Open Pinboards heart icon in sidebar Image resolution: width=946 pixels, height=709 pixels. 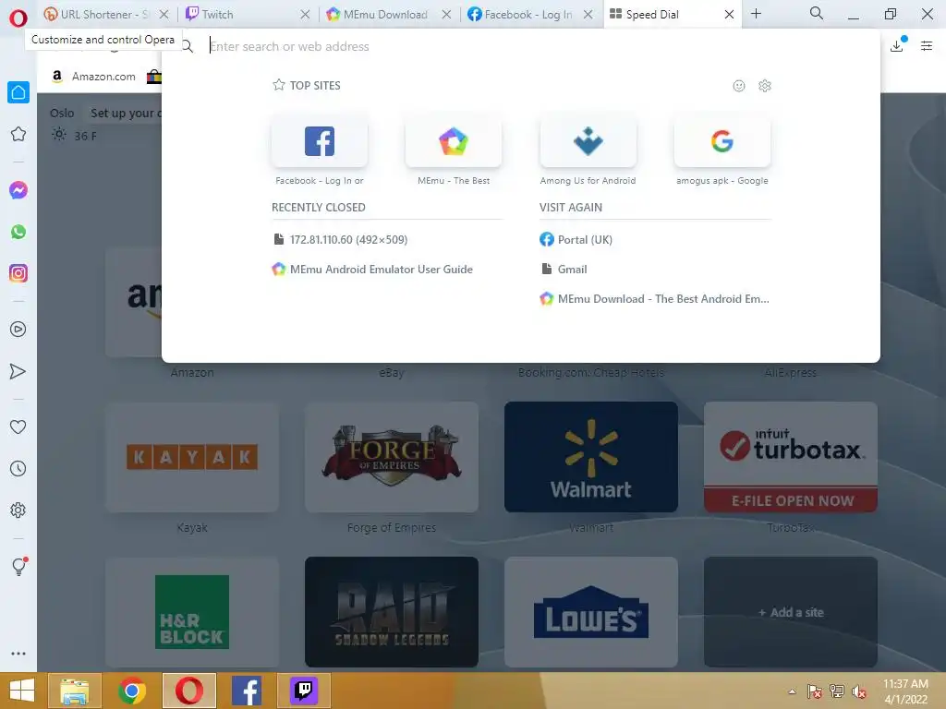(x=18, y=427)
